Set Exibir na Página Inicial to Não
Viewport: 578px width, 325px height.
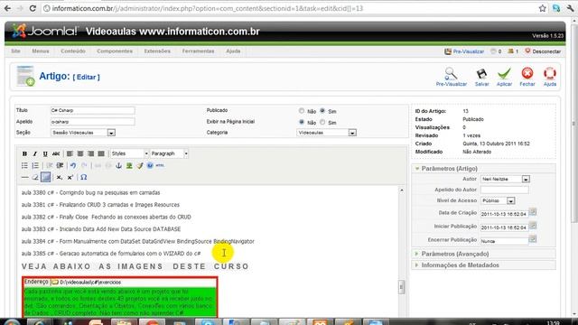pos(302,122)
